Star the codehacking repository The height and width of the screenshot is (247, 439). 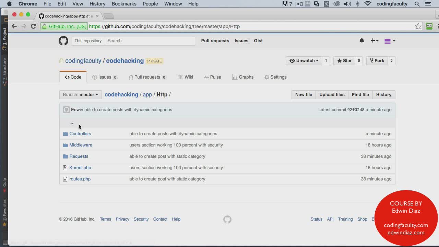click(x=344, y=61)
